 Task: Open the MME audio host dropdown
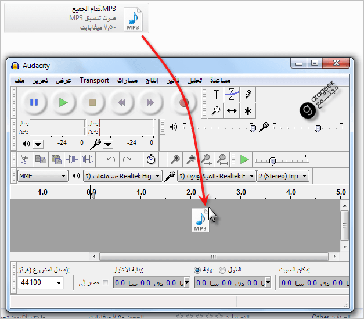pos(43,176)
